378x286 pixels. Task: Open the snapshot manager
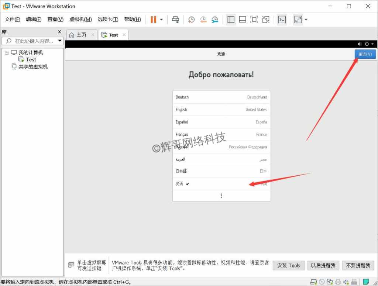click(x=215, y=20)
